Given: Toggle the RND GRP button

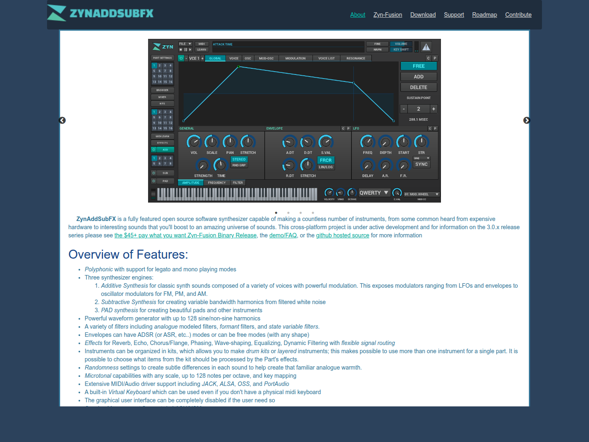Looking at the screenshot, I should pyautogui.click(x=239, y=165).
